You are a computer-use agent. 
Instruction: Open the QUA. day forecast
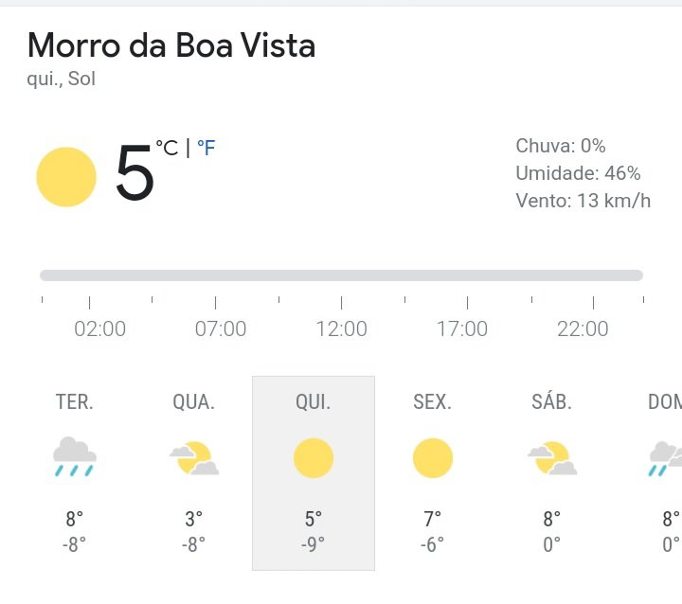point(194,473)
